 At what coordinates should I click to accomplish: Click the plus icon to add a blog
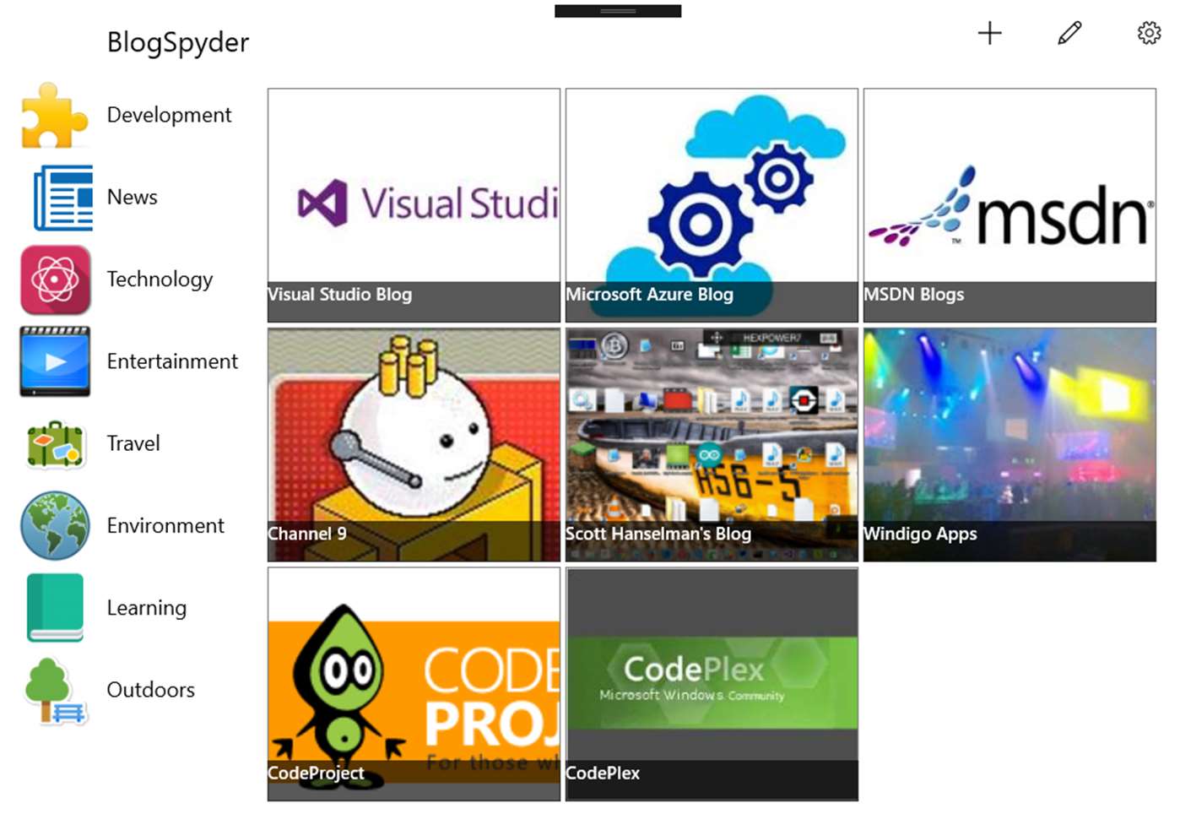tap(989, 33)
